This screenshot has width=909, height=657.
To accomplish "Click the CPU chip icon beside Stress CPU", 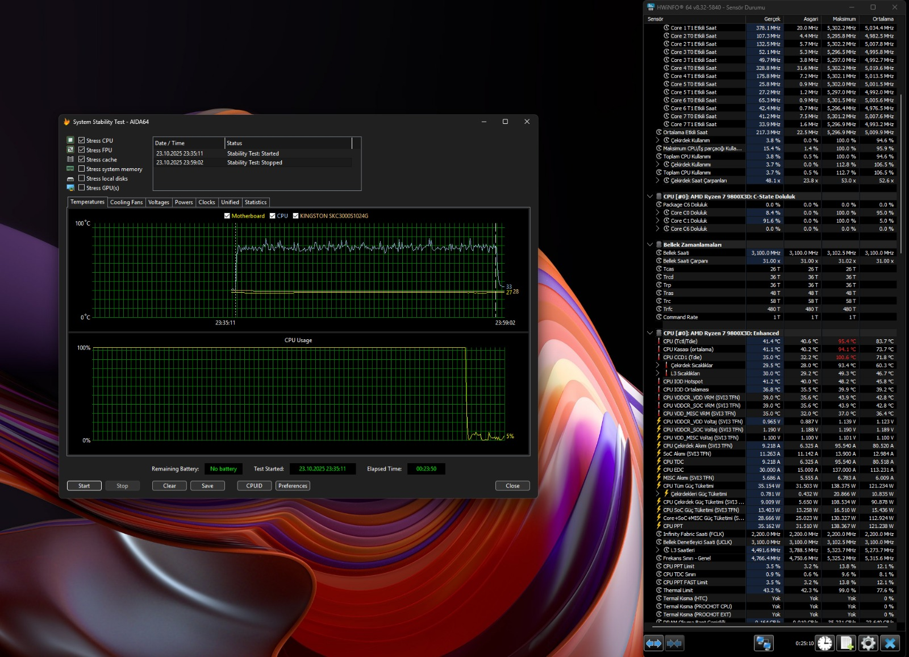I will coord(70,140).
